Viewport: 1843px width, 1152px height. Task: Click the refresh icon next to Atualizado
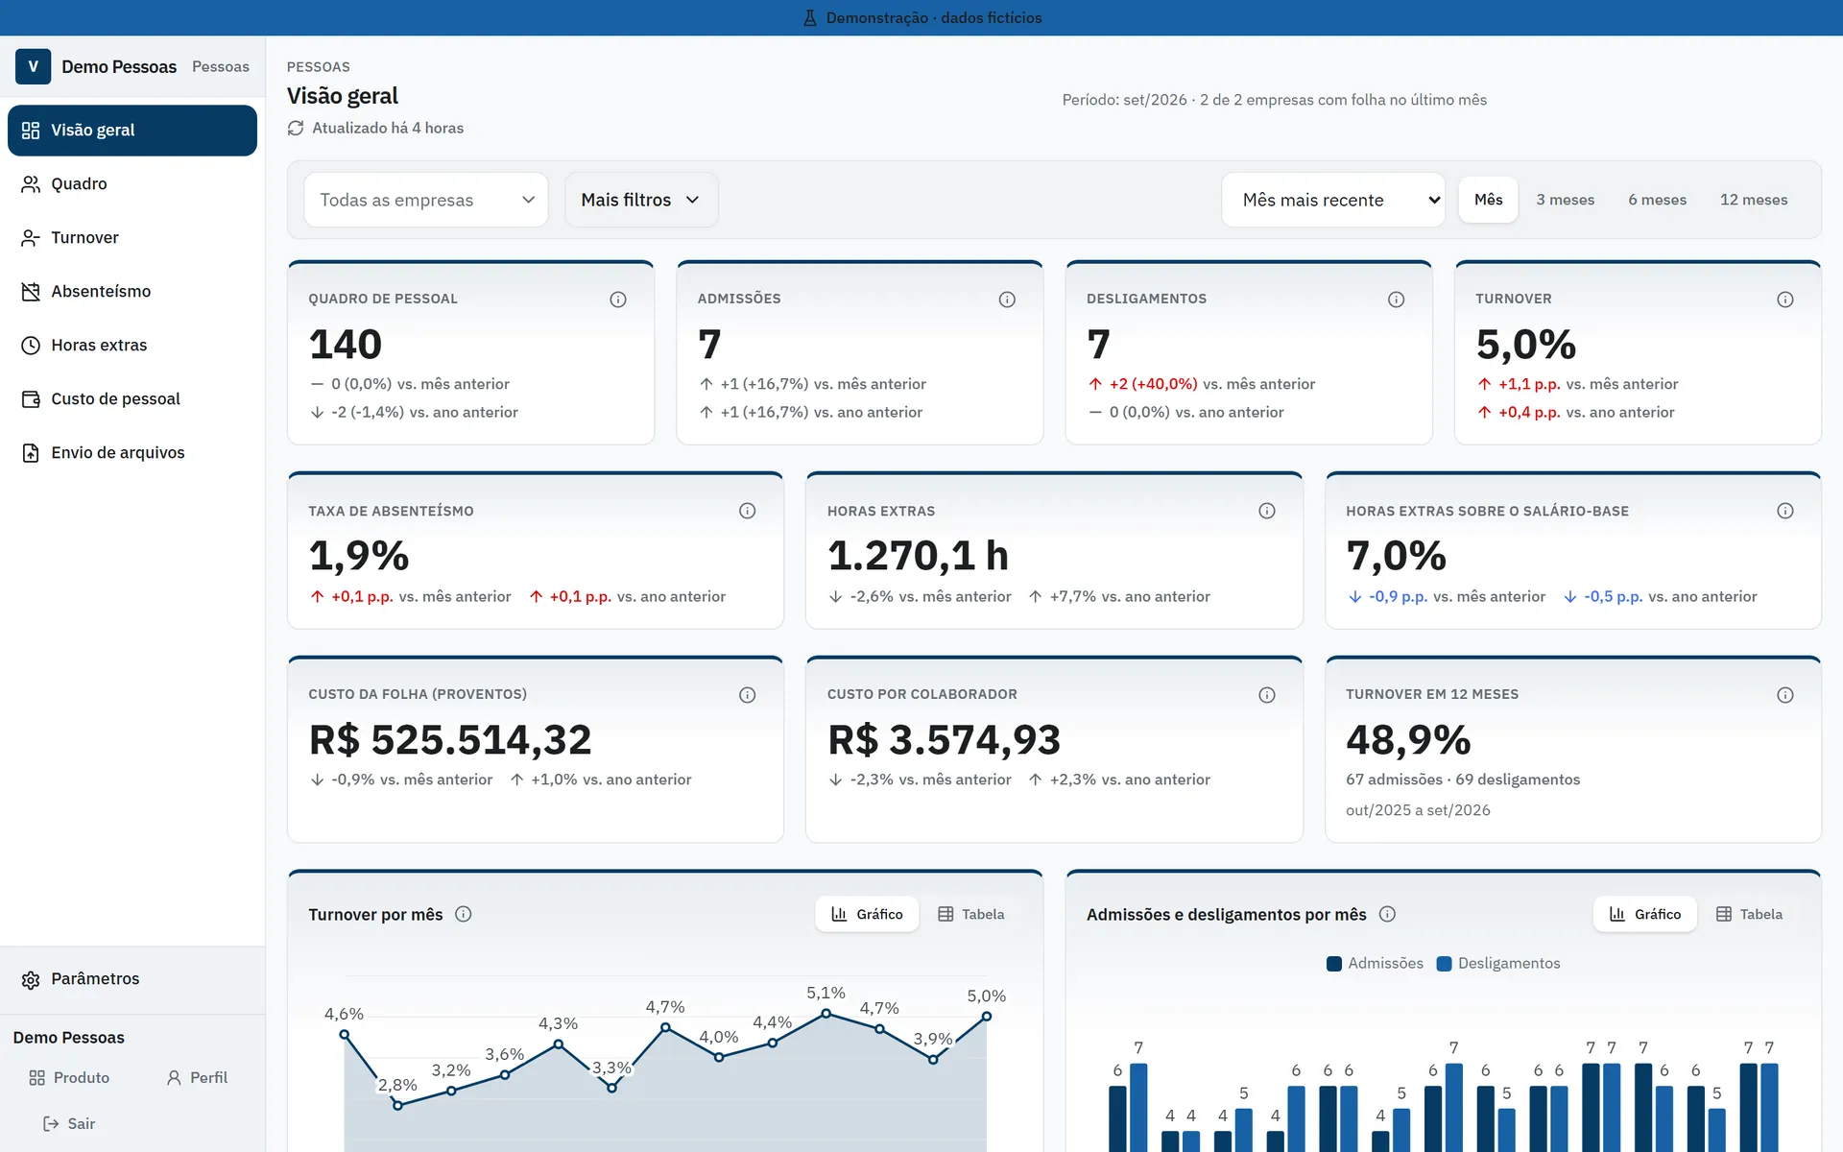pos(296,128)
